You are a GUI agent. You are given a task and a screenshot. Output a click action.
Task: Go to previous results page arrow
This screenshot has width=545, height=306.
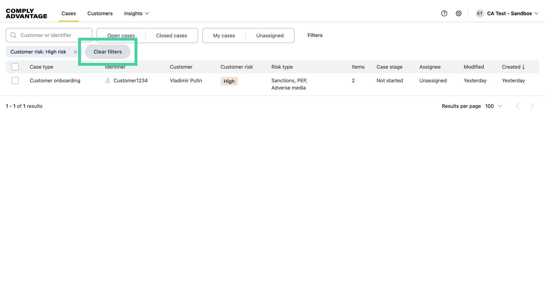click(x=517, y=106)
